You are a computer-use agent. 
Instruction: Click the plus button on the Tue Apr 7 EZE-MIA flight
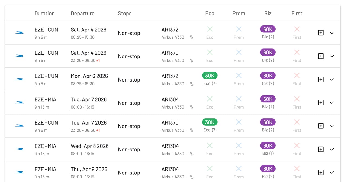pos(321,103)
